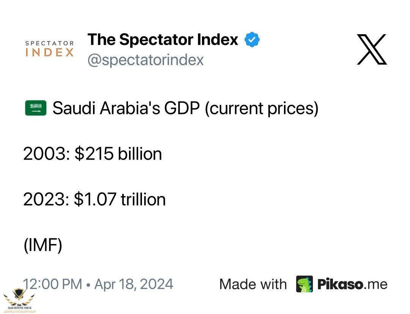Screen dimensions: 410x314
Task: Open The Spectator Index profile name
Action: (162, 40)
